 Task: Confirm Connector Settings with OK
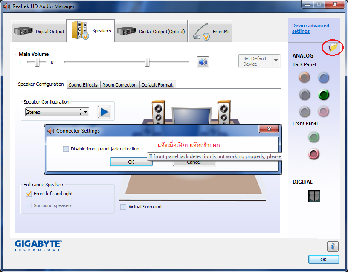tap(131, 162)
